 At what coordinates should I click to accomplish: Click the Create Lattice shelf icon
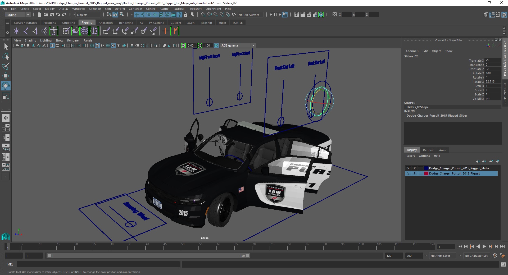click(x=84, y=31)
